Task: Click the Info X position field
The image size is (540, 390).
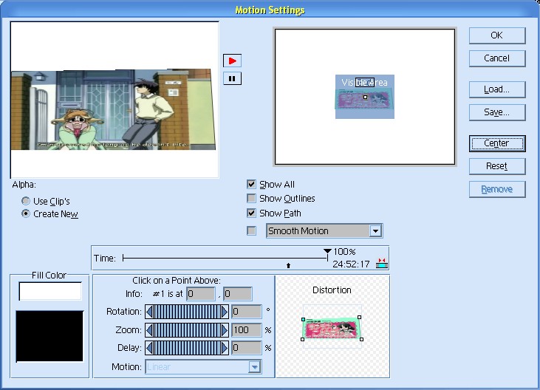Action: click(x=201, y=294)
